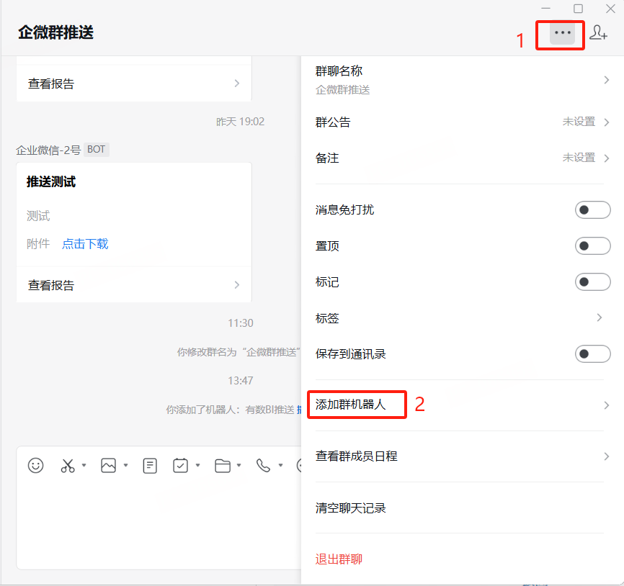The height and width of the screenshot is (586, 624).
Task: Click the image send icon
Action: click(108, 466)
